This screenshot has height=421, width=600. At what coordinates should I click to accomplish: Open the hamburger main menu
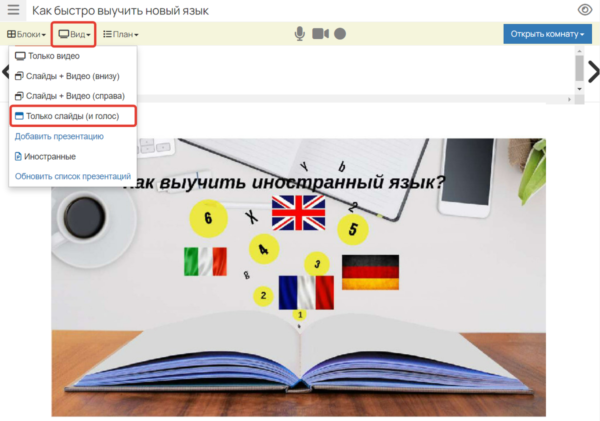[13, 10]
